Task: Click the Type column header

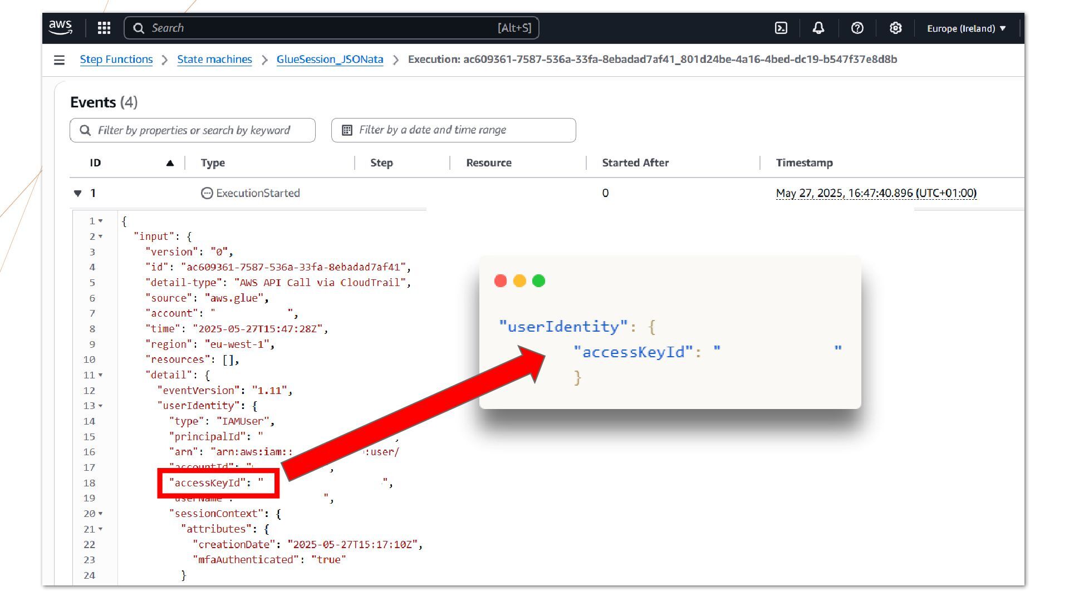Action: coord(213,163)
